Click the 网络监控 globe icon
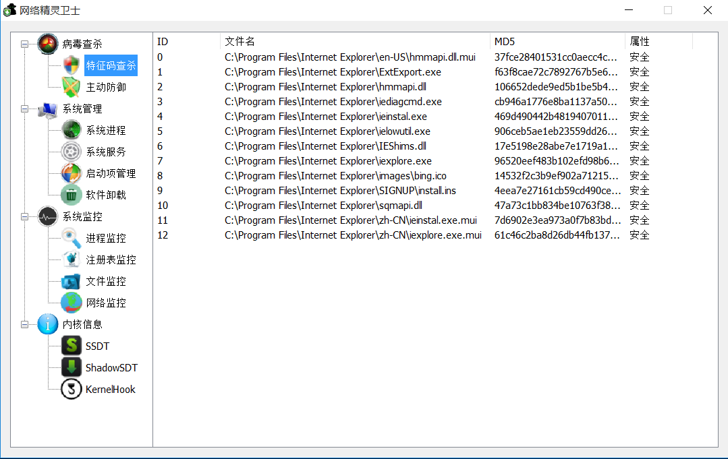728x459 pixels. pos(71,303)
